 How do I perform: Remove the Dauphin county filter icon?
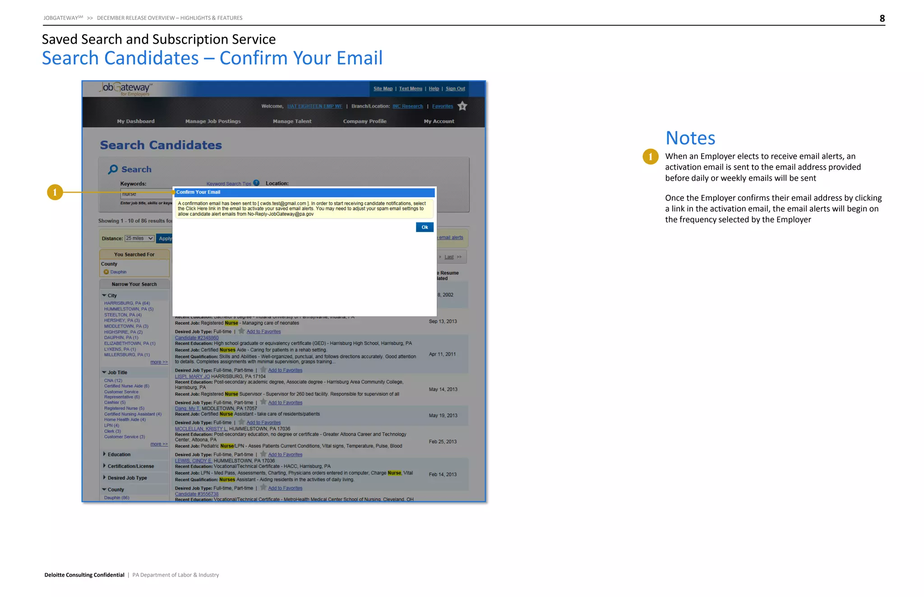106,272
